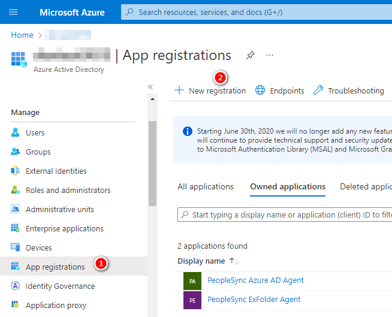The image size is (392, 317).
Task: Open Users in the Manage menu
Action: point(35,133)
